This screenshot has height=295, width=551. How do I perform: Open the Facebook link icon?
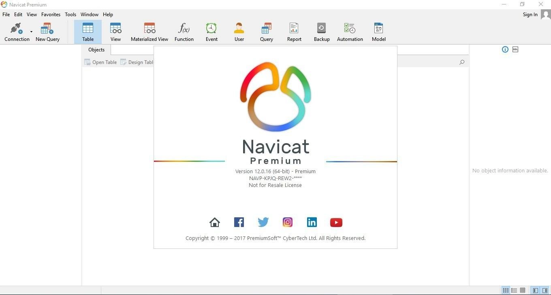pos(239,222)
